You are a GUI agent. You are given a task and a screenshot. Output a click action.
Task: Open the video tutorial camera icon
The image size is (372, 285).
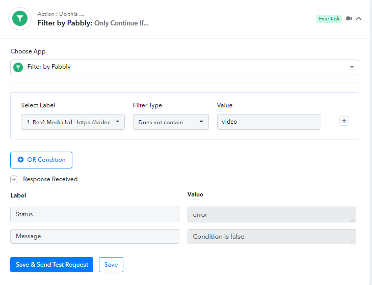(349, 18)
